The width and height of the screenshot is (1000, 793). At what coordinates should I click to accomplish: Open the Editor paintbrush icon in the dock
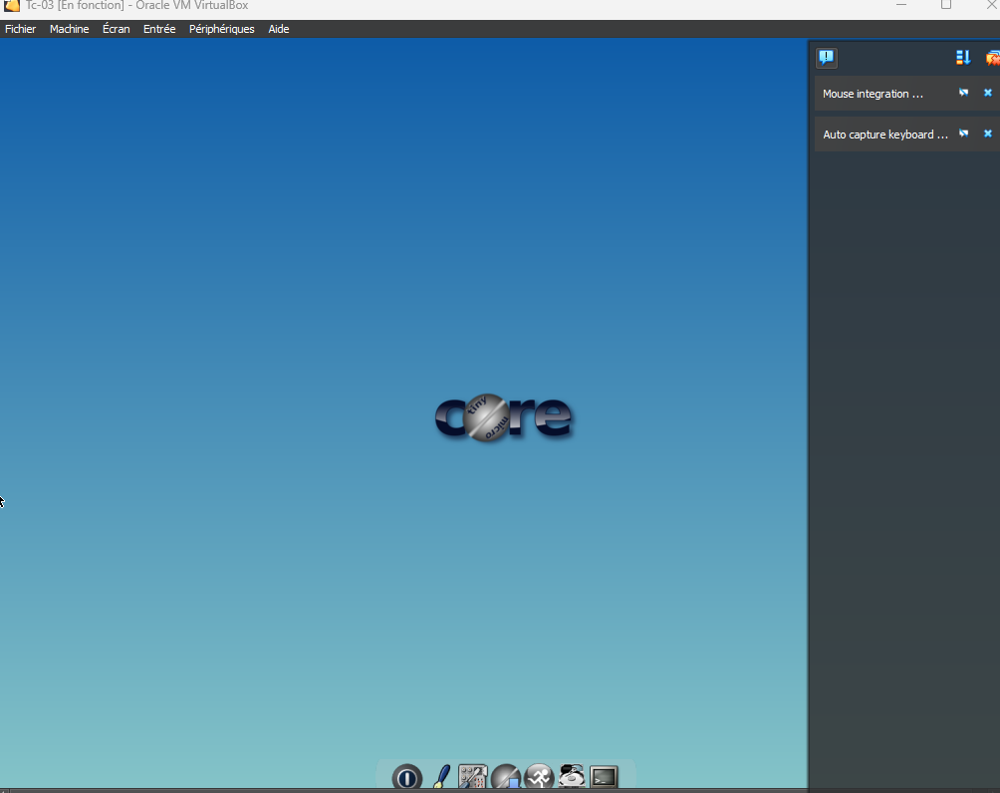click(x=441, y=777)
